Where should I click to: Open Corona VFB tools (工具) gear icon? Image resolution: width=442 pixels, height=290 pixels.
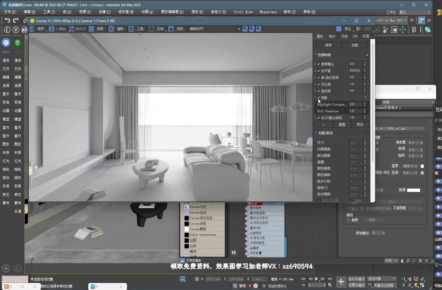click(x=131, y=29)
